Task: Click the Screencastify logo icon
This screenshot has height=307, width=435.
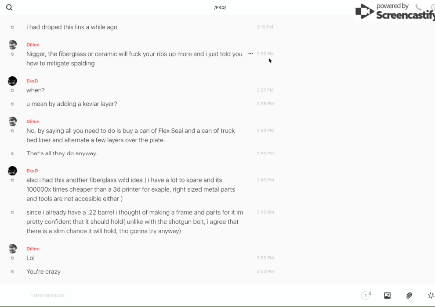Action: [x=364, y=12]
